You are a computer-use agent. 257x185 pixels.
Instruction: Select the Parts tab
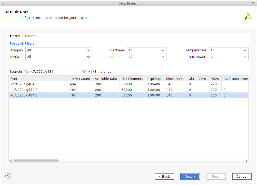point(15,36)
